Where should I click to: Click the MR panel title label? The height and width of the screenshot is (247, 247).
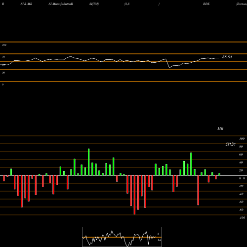point(220,128)
